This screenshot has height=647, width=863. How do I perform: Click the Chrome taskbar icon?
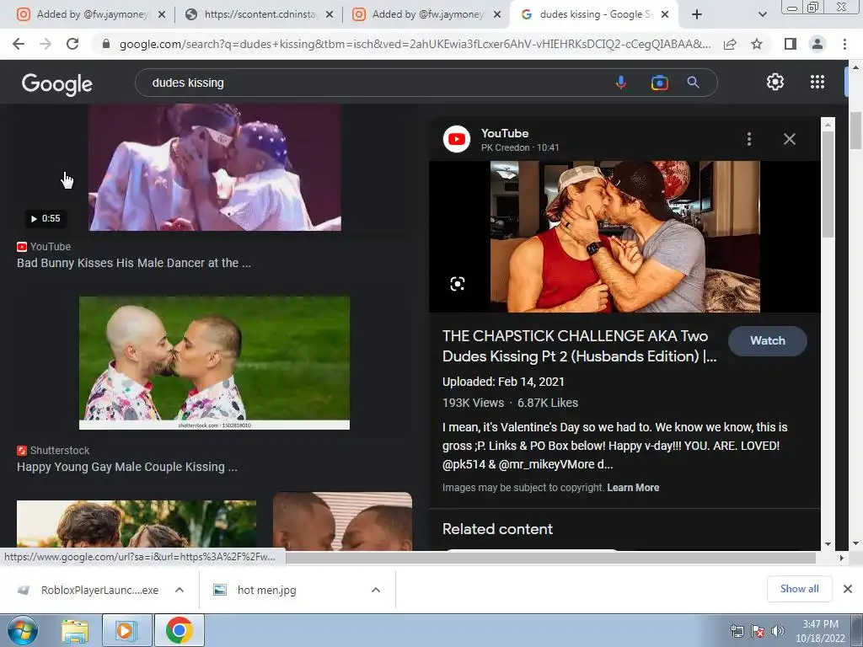[179, 631]
